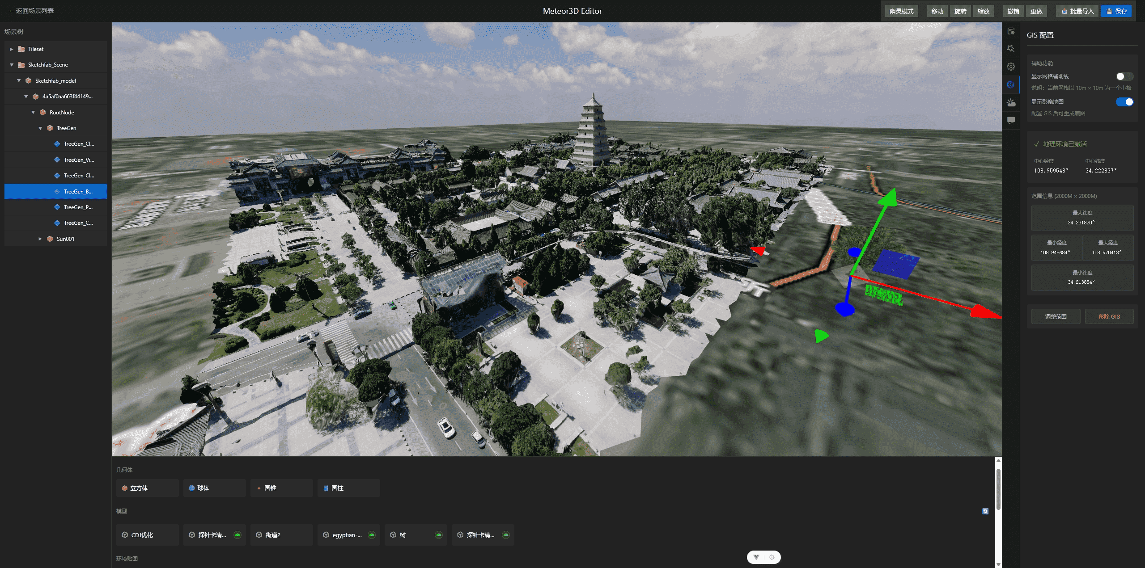Open the gear settings sidebar panel
Screen dimensions: 1145x568
(1011, 67)
